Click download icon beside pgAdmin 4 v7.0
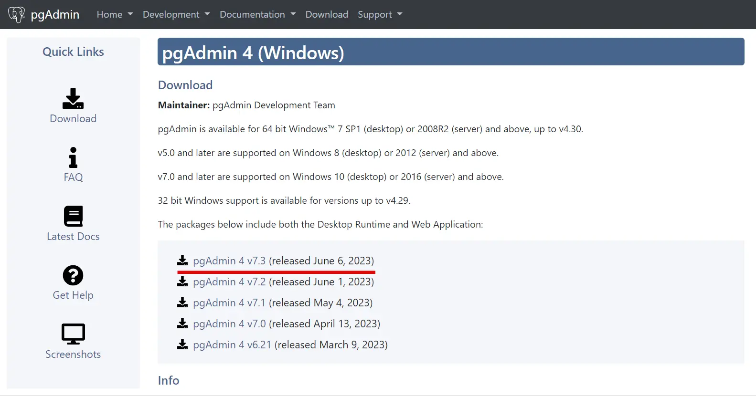 [x=182, y=324]
